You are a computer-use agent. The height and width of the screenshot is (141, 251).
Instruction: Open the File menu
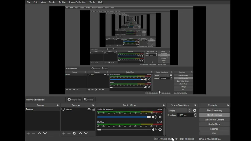28,2
